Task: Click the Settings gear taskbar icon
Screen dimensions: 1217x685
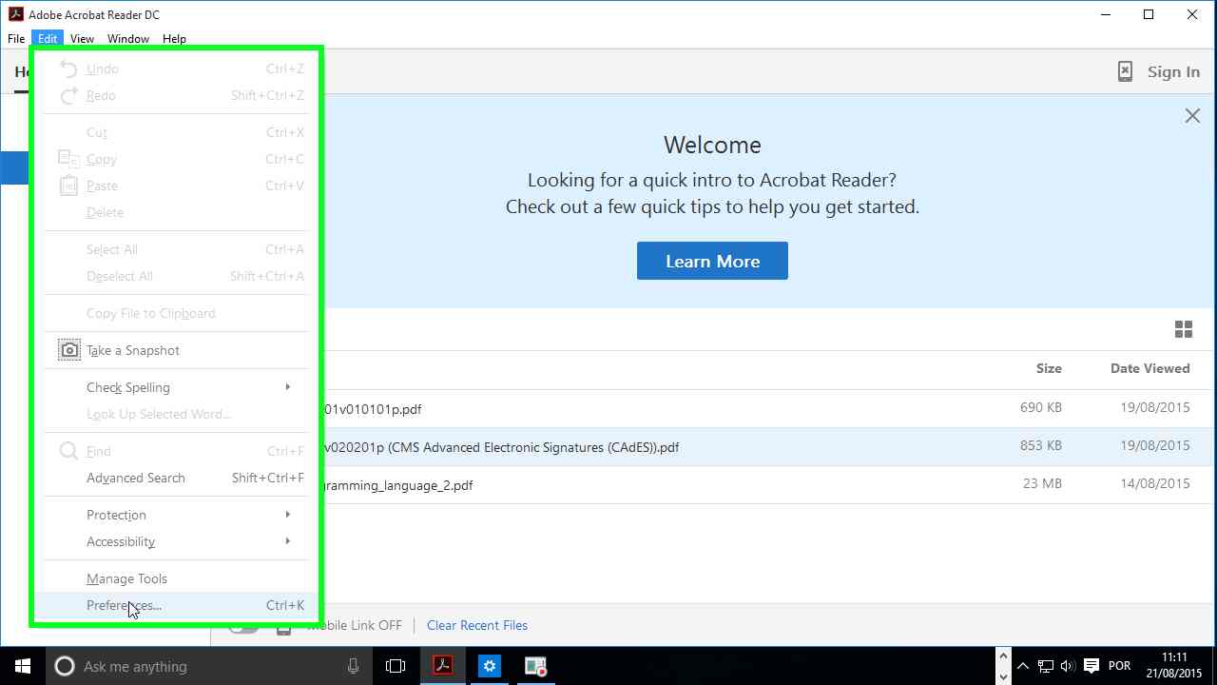Action: coord(490,666)
